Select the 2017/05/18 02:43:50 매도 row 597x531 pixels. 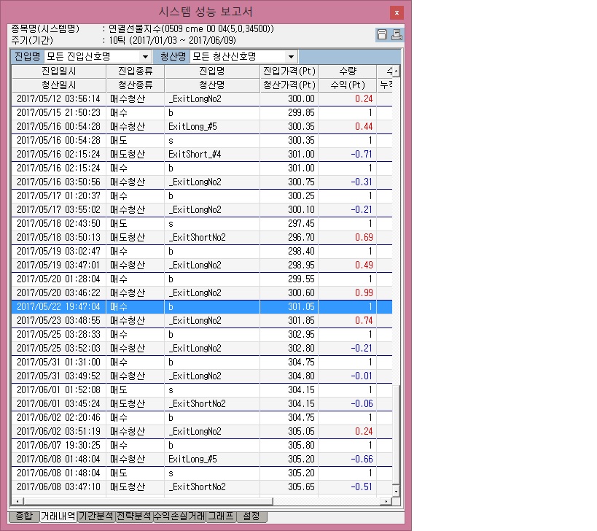[x=202, y=224]
